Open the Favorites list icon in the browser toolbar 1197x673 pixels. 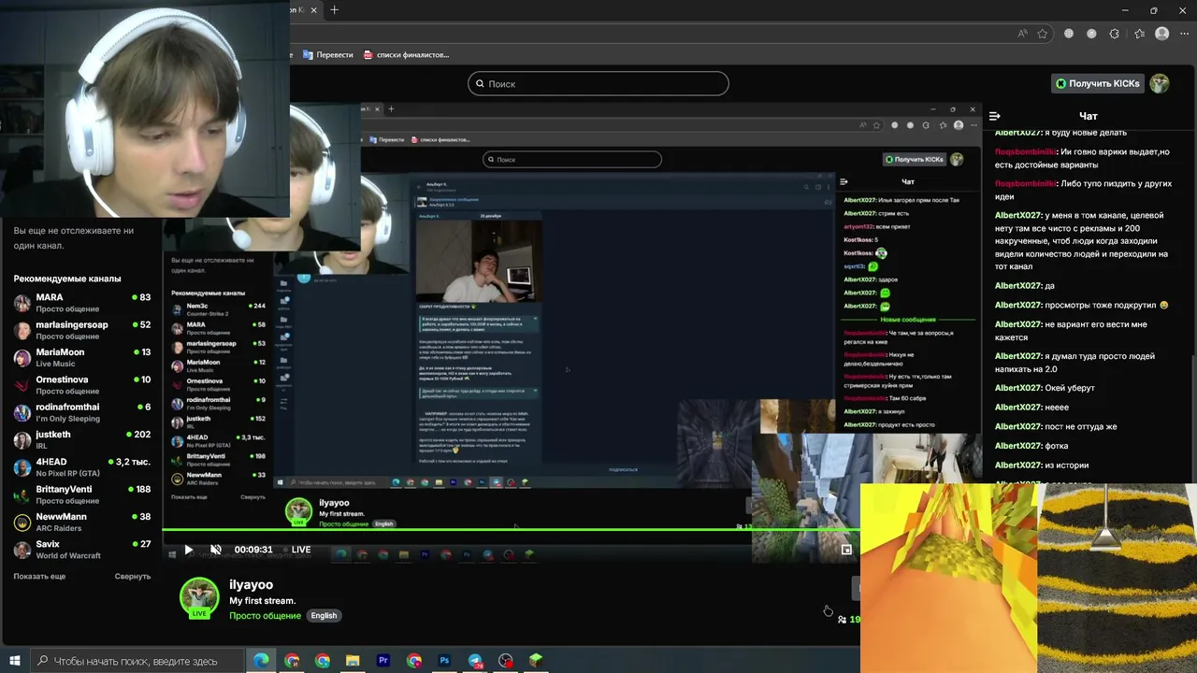pos(1139,34)
